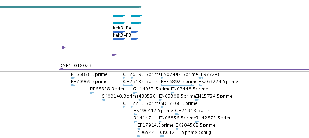The image size is (309, 138).
Task: Click the SD17368.5prime EST label
Action: click(179, 103)
